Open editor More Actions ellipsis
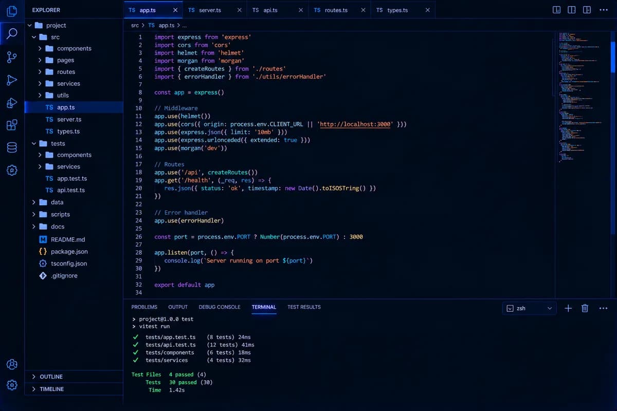The image size is (617, 411). pyautogui.click(x=604, y=10)
